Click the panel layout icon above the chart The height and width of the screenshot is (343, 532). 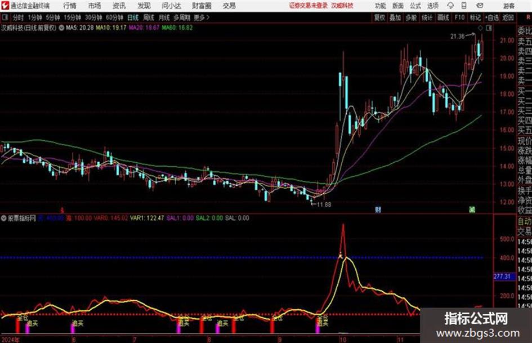(489, 28)
